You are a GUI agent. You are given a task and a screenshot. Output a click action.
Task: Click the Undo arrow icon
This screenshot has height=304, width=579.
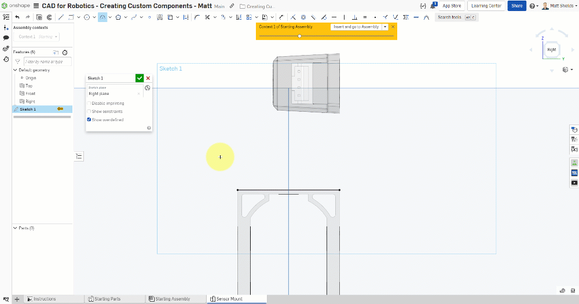point(17,17)
